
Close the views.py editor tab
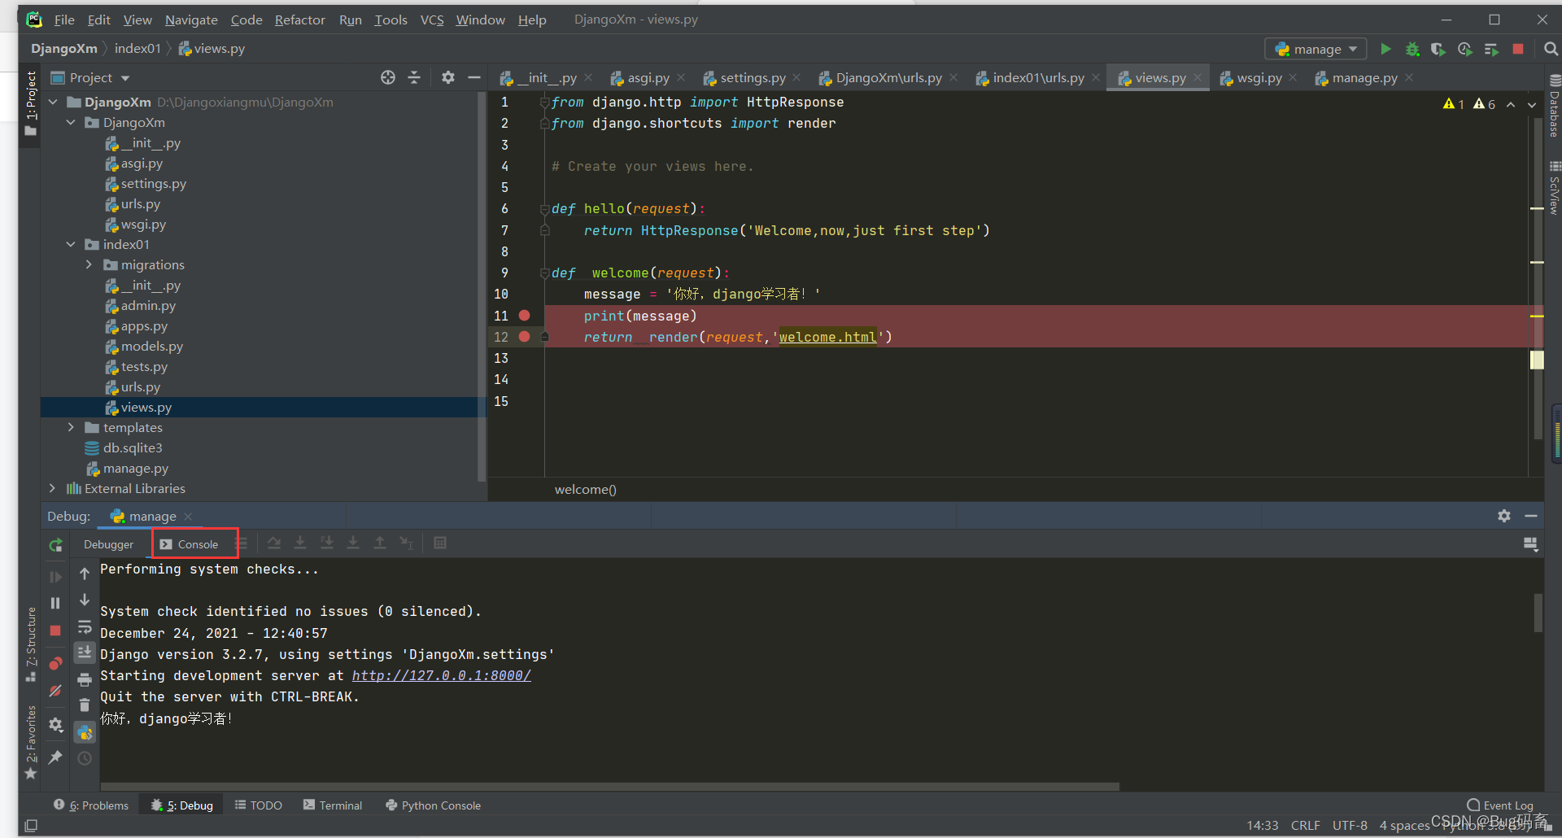1198,77
